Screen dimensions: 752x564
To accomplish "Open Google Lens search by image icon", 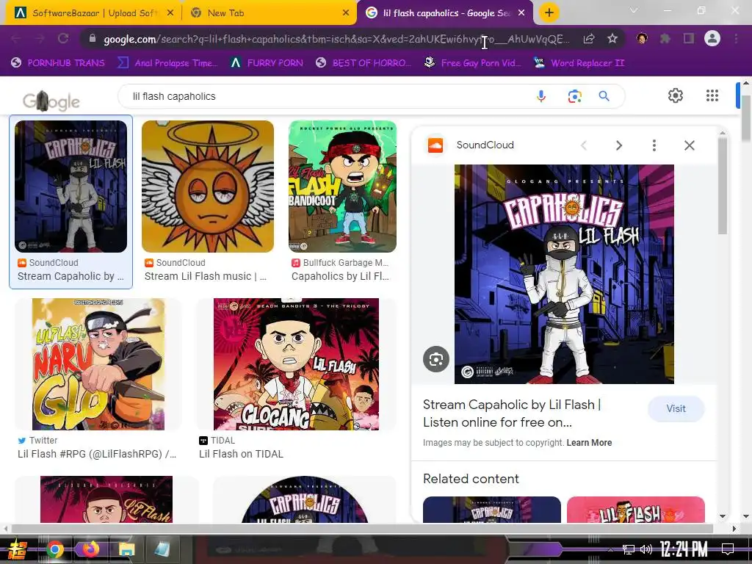I will pos(574,96).
